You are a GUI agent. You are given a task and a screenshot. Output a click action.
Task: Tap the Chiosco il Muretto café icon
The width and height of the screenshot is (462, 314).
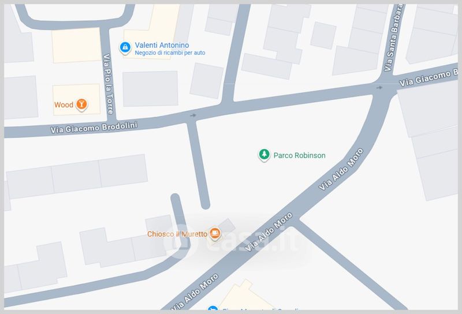(x=215, y=234)
